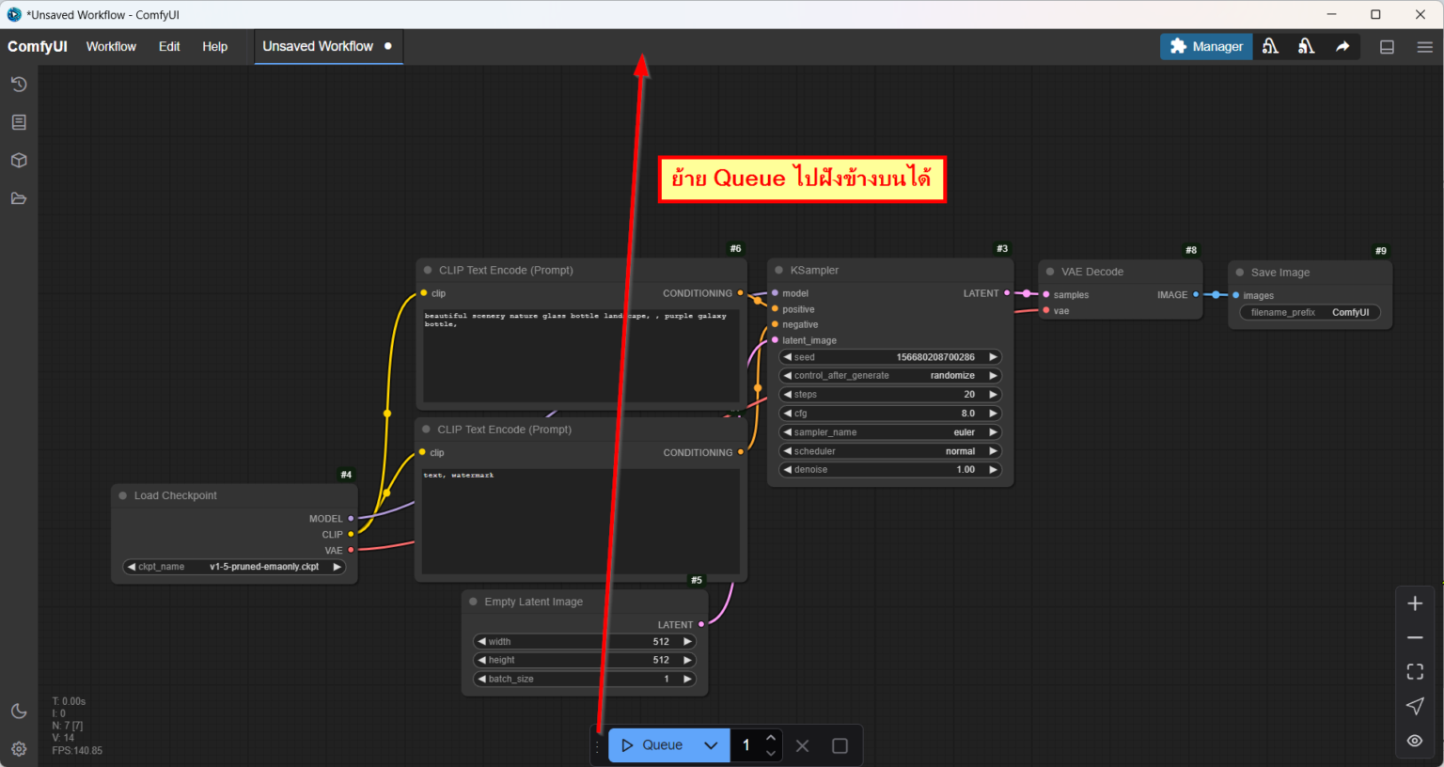This screenshot has width=1444, height=767.
Task: Expand the Queue button dropdown arrow
Action: (711, 745)
